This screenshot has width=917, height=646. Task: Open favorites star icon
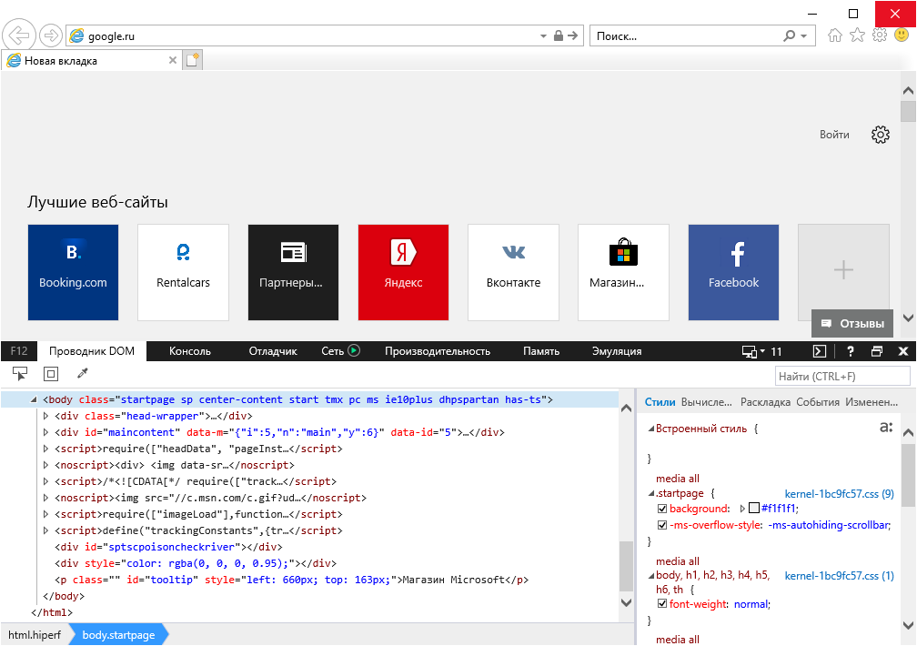[x=857, y=35]
